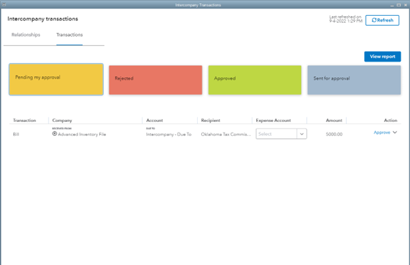This screenshot has width=410, height=265.
Task: Select the Pending my approval tile
Action: pyautogui.click(x=56, y=79)
